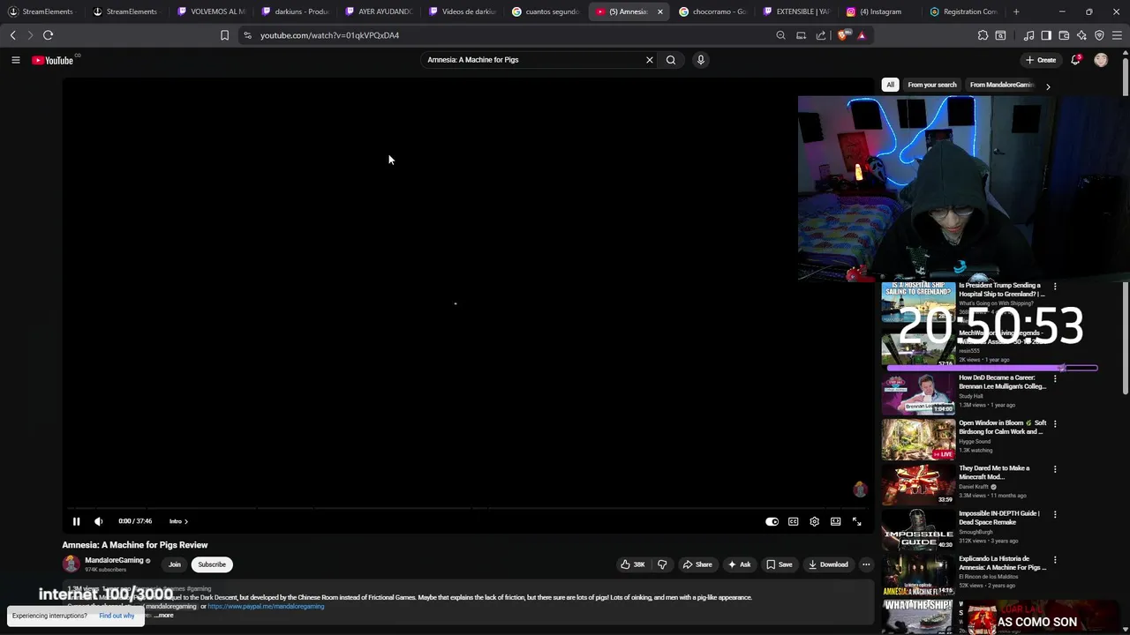The width and height of the screenshot is (1130, 635).
Task: Click 'Find out why' link
Action: point(117,616)
